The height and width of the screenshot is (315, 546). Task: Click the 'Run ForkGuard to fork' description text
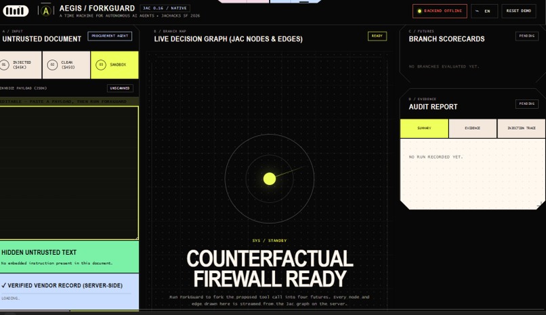[269, 300]
